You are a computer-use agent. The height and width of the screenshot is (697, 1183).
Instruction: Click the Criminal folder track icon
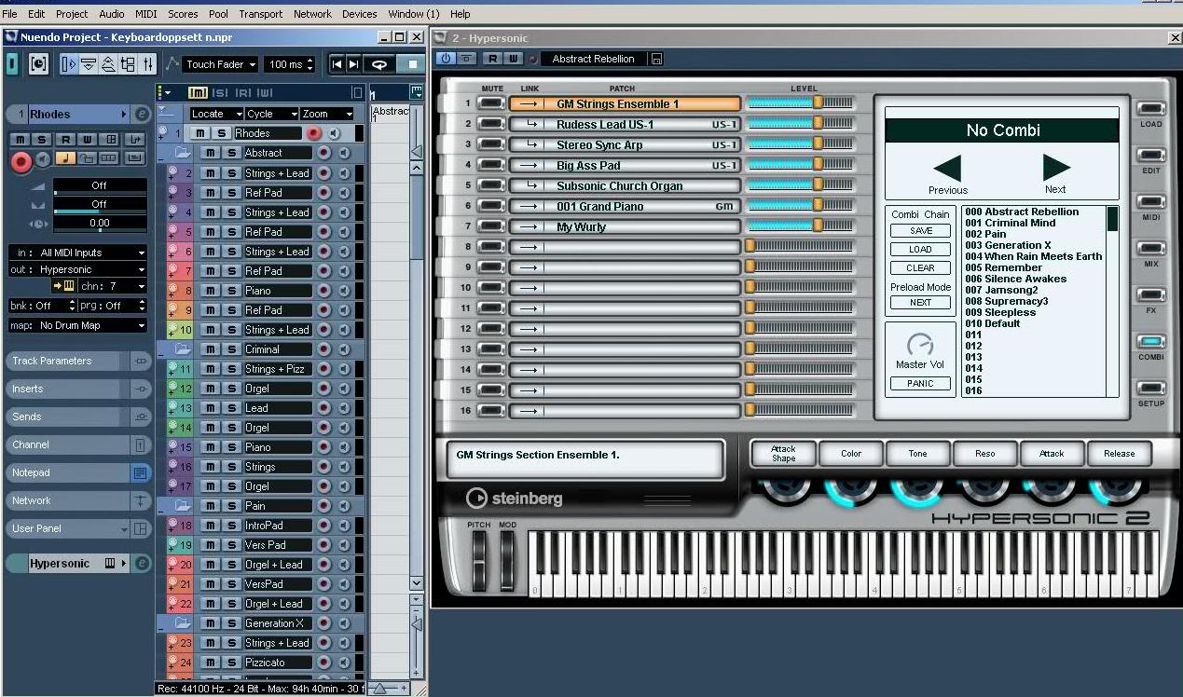pyautogui.click(x=183, y=348)
